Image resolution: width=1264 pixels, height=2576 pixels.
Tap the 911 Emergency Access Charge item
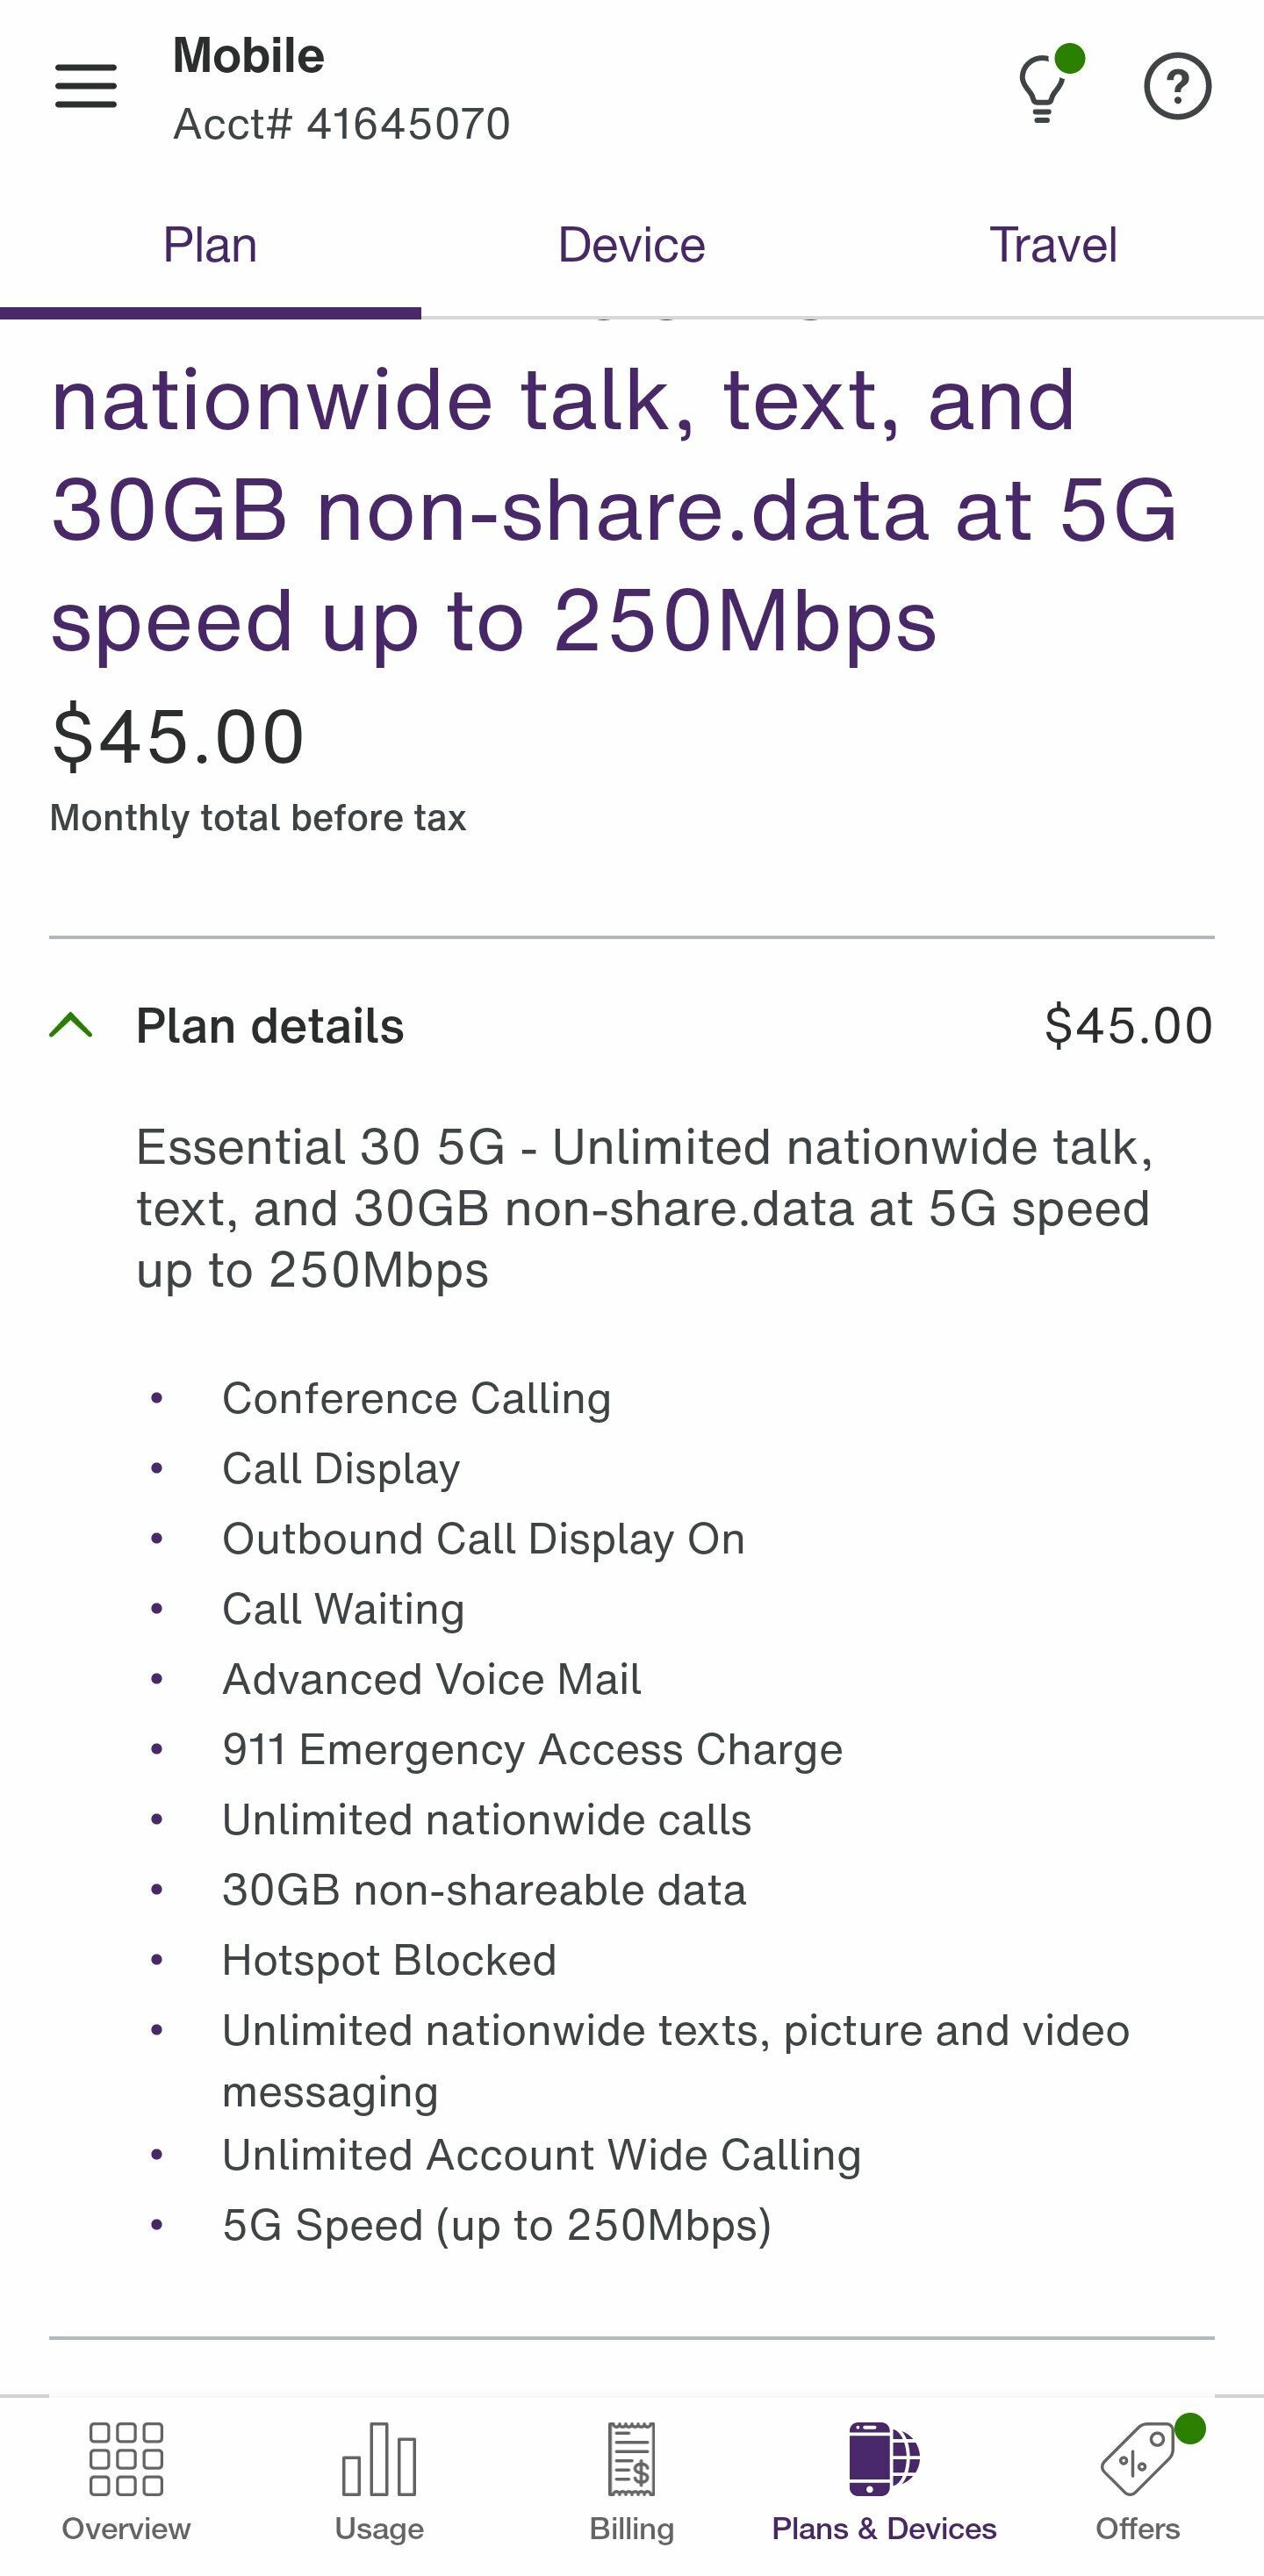tap(532, 1750)
